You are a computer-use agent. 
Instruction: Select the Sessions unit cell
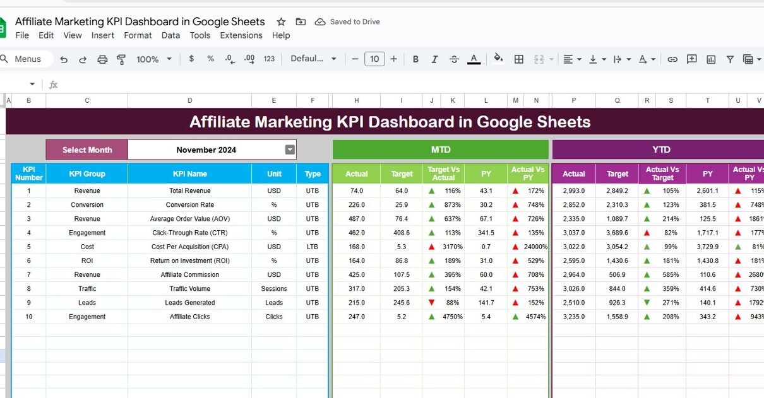pyautogui.click(x=274, y=289)
